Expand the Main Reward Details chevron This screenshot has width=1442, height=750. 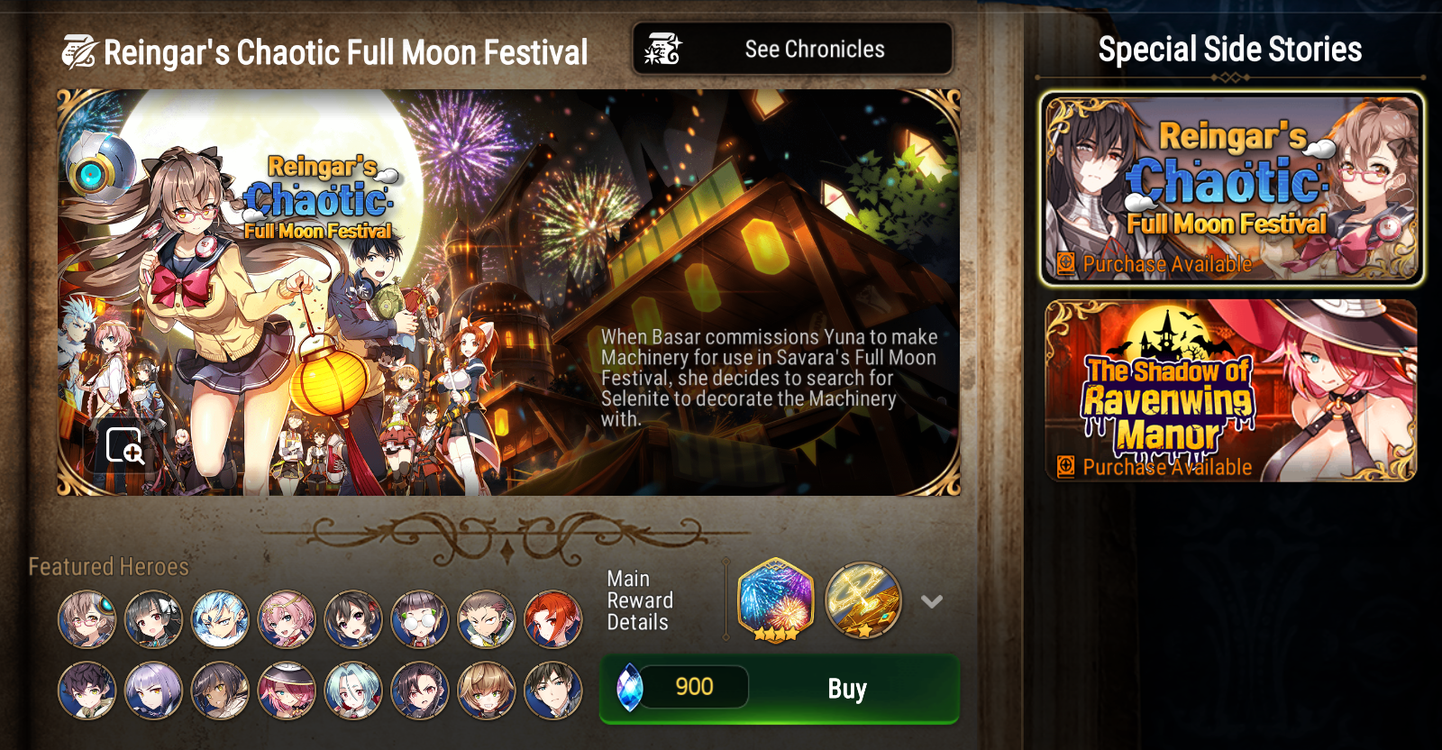click(932, 601)
